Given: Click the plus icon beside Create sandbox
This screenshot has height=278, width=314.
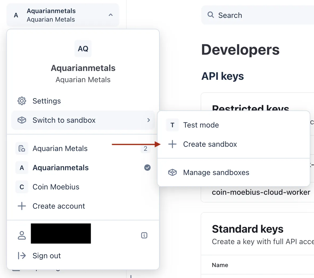Looking at the screenshot, I should coord(172,144).
